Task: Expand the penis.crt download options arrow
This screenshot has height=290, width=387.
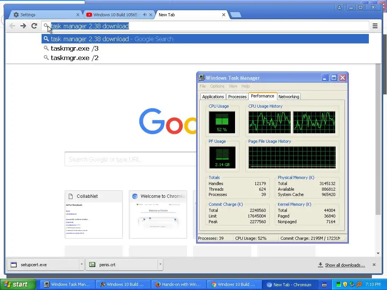Action: (160, 264)
